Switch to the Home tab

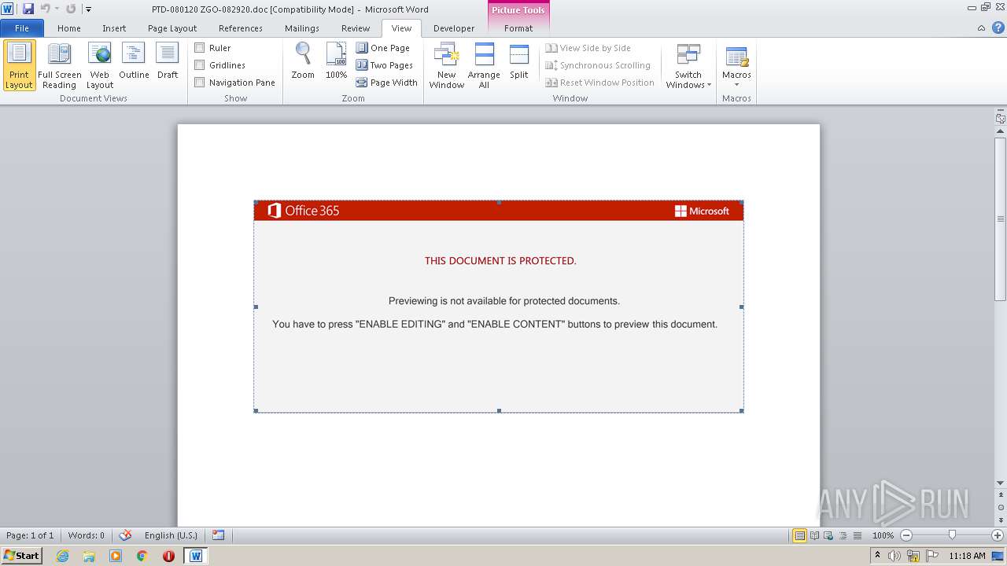(69, 28)
